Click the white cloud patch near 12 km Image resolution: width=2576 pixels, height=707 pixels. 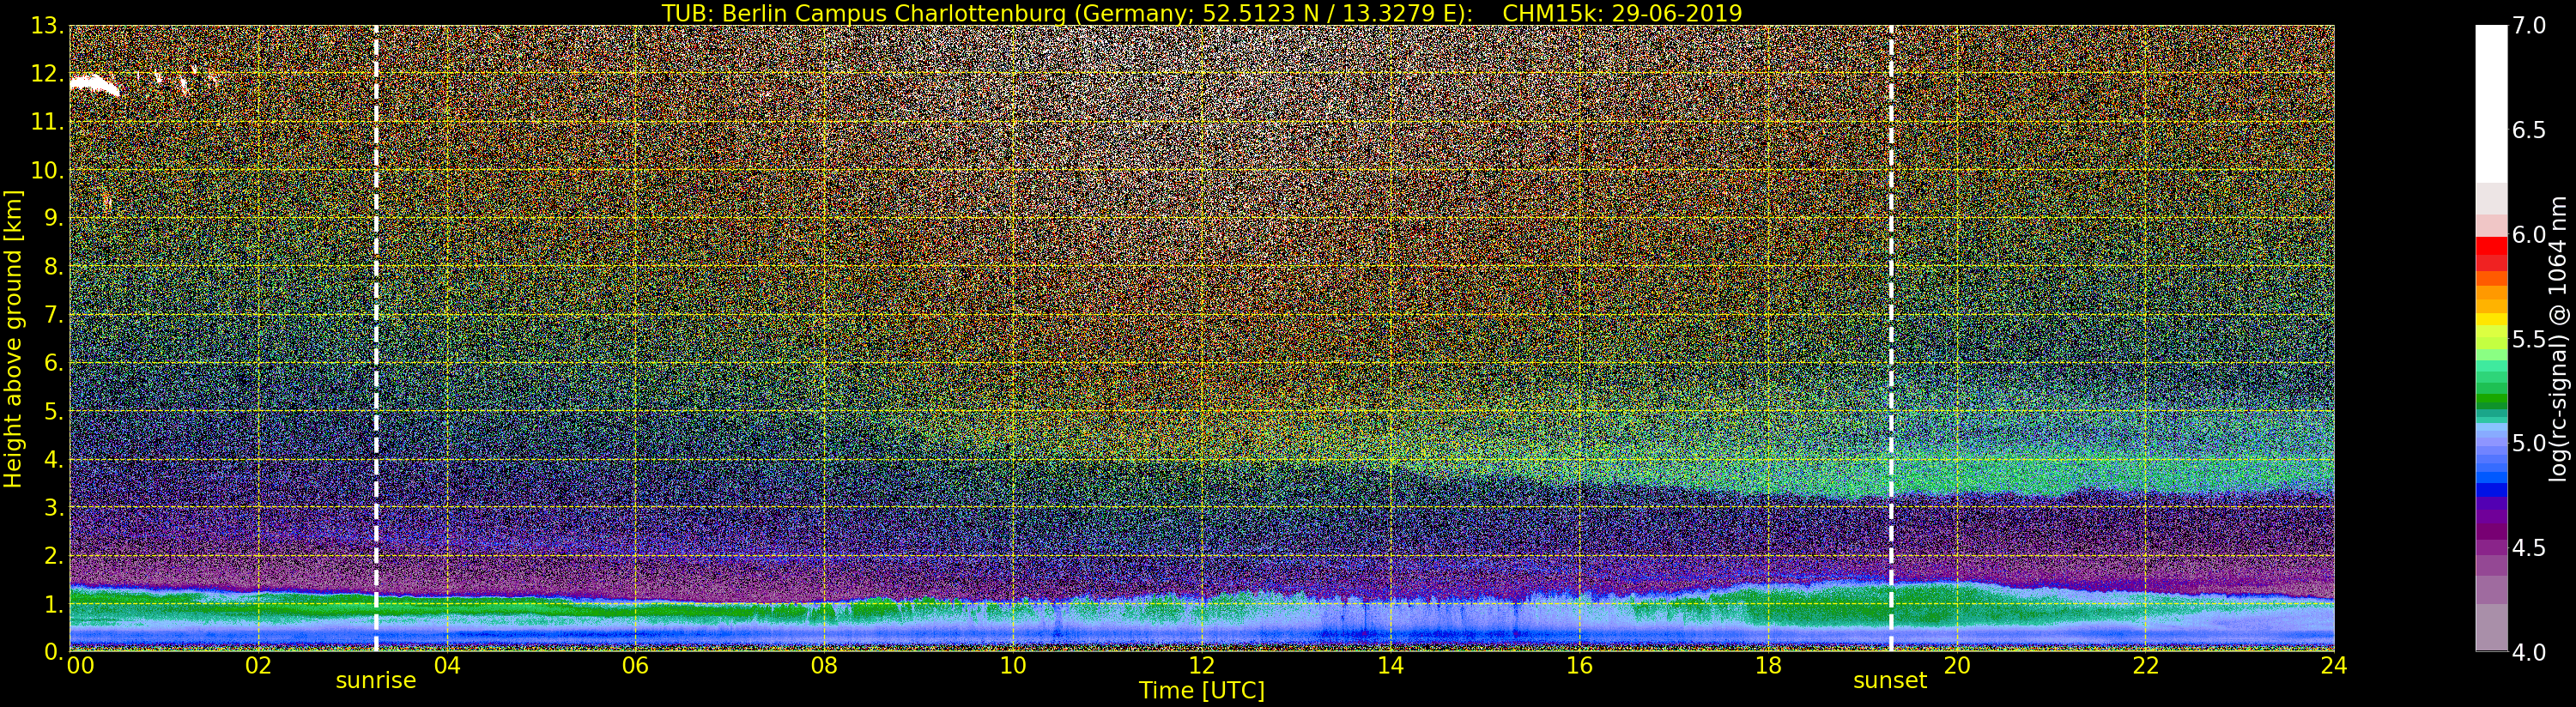(x=95, y=86)
